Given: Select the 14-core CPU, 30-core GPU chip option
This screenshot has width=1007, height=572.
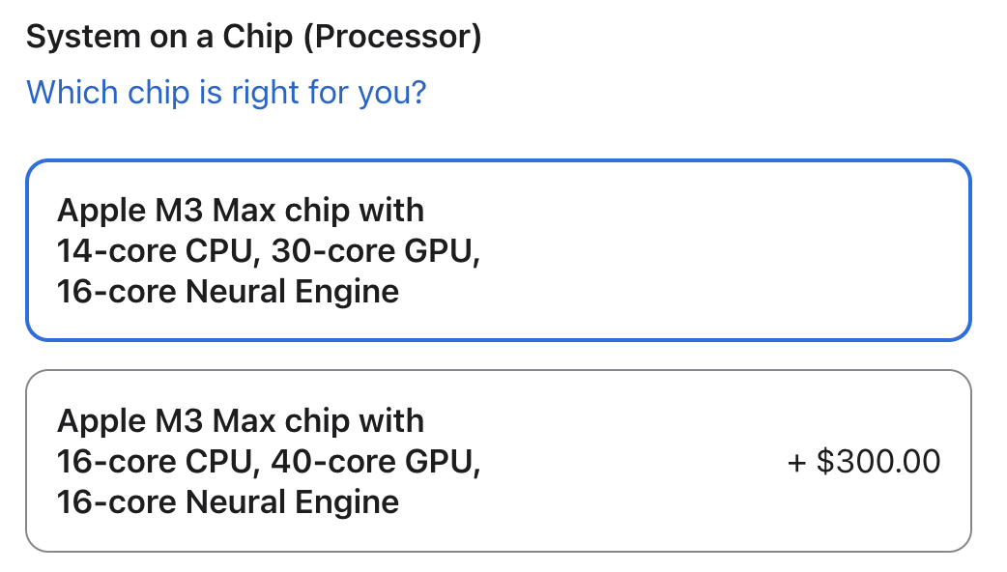Looking at the screenshot, I should 498,250.
